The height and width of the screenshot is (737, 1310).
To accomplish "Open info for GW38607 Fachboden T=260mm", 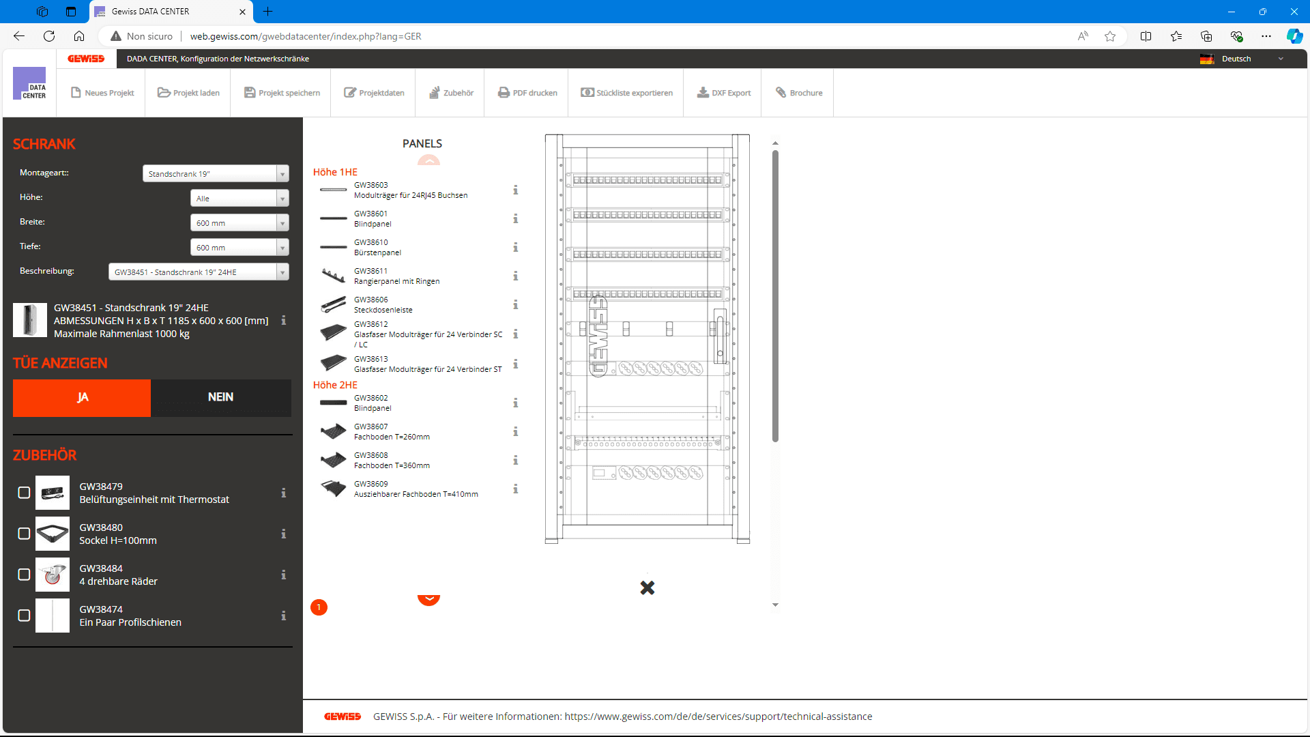I will point(516,432).
